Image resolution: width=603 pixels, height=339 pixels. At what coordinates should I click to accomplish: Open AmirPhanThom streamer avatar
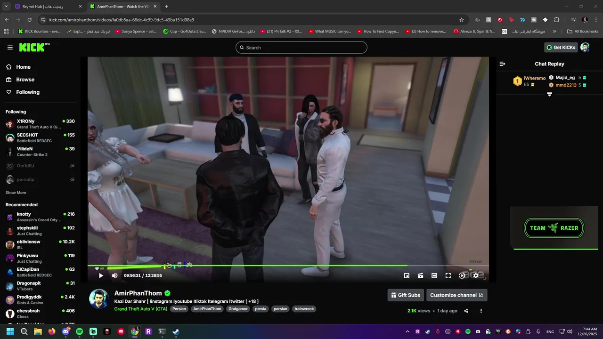pyautogui.click(x=99, y=299)
